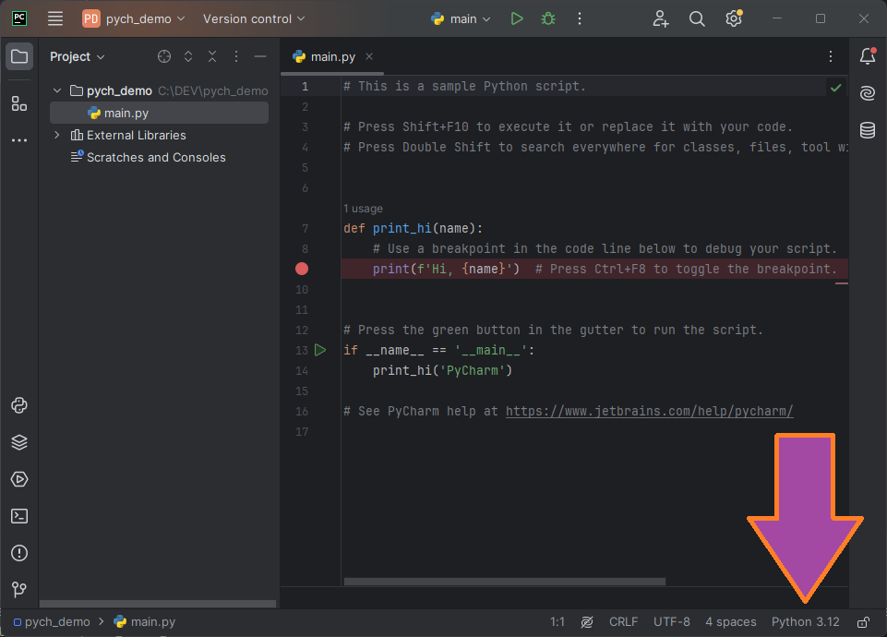Viewport: 887px width, 637px height.
Task: Show more tool windows ellipsis
Action: [x=19, y=139]
